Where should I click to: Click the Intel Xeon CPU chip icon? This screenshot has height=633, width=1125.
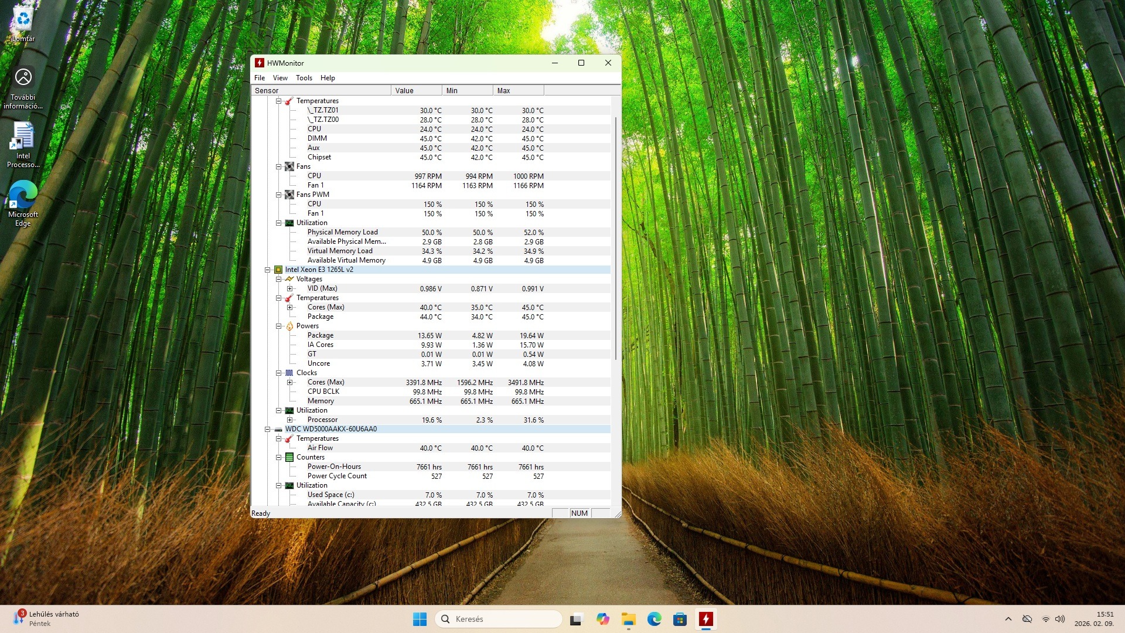(x=278, y=270)
